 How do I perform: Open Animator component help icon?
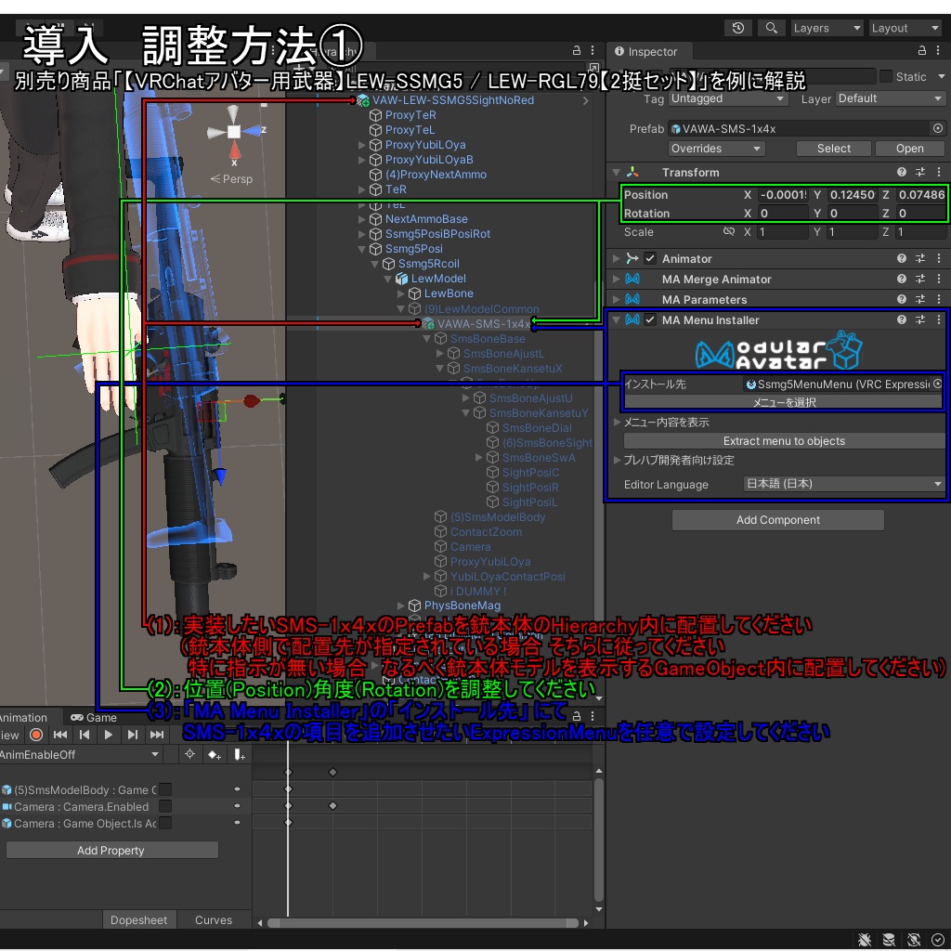pos(901,259)
